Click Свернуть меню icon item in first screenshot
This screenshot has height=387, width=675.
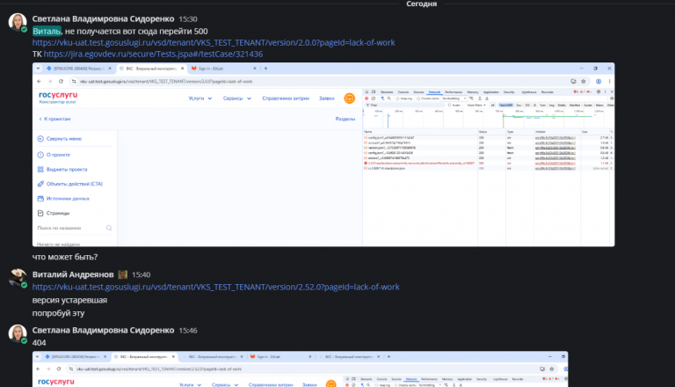(x=40, y=139)
